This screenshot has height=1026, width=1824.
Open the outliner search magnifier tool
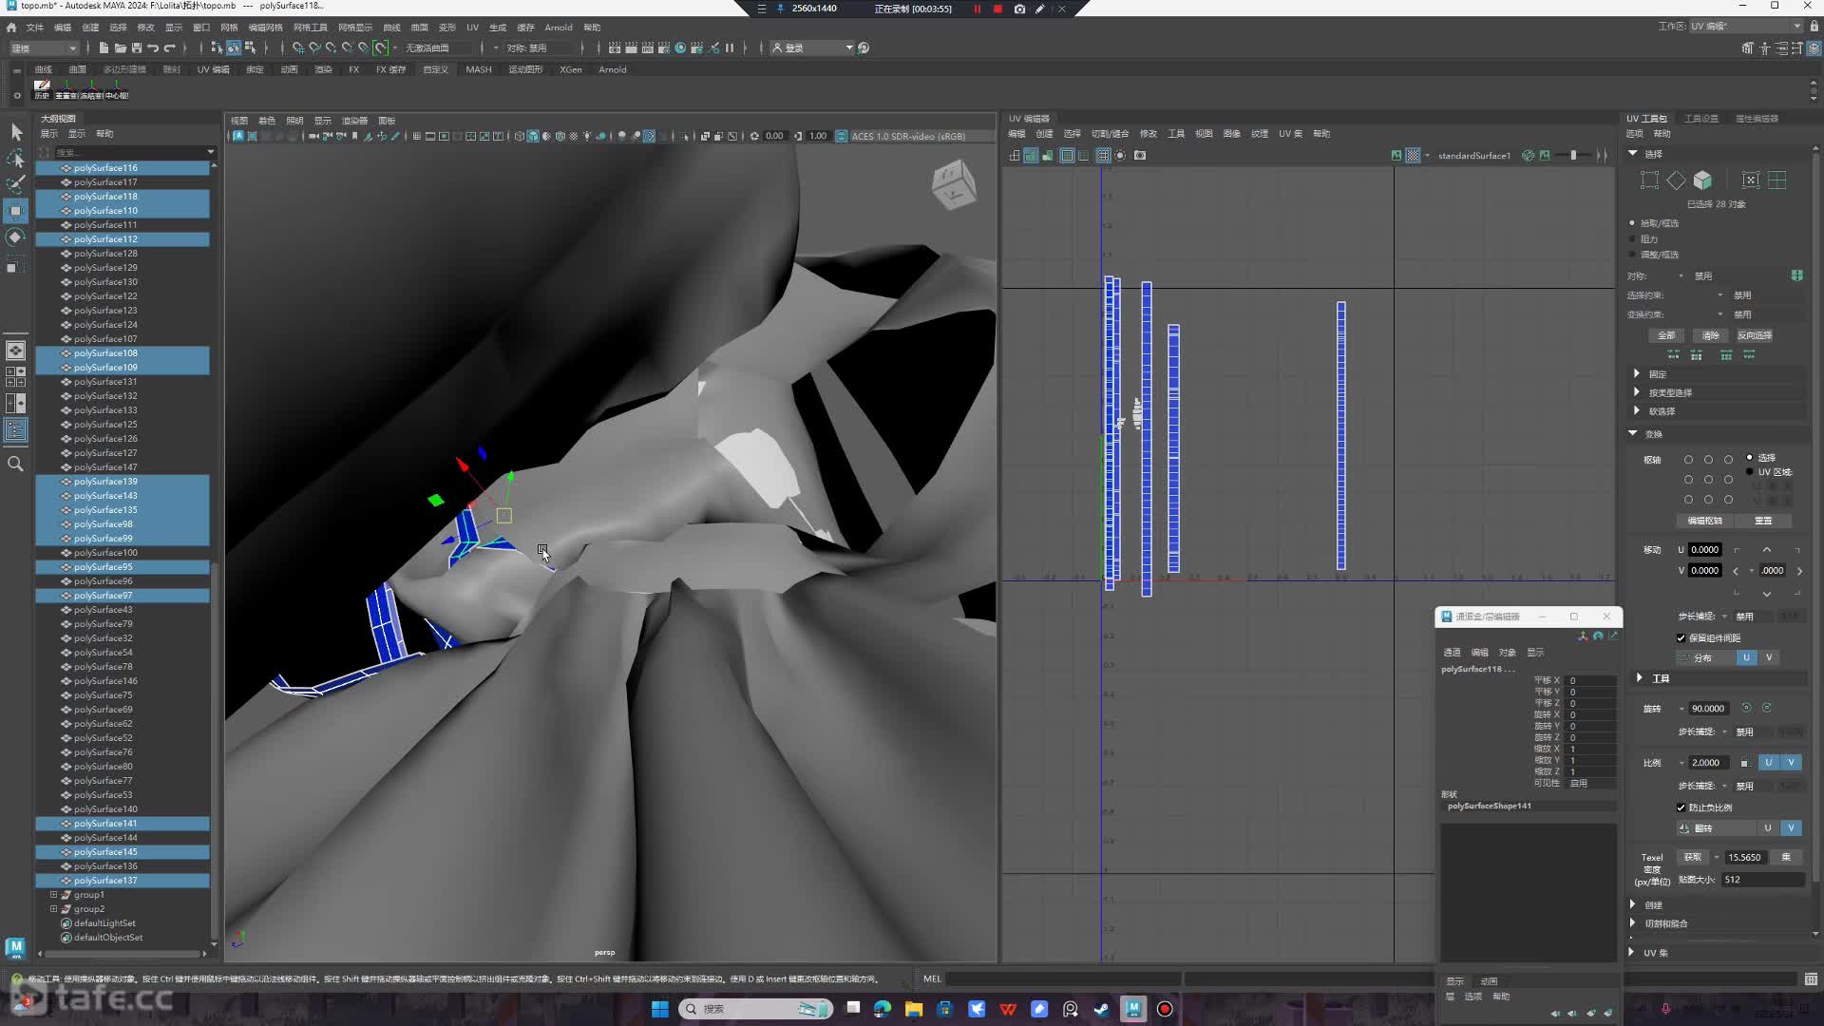click(x=16, y=464)
